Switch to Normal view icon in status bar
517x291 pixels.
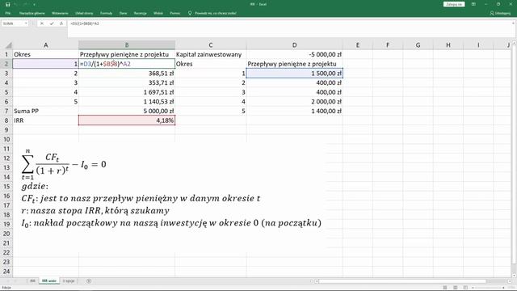(x=445, y=288)
